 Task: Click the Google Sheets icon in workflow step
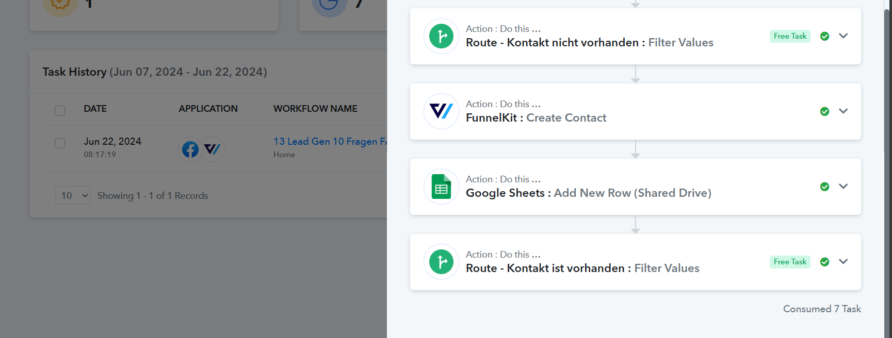click(441, 187)
